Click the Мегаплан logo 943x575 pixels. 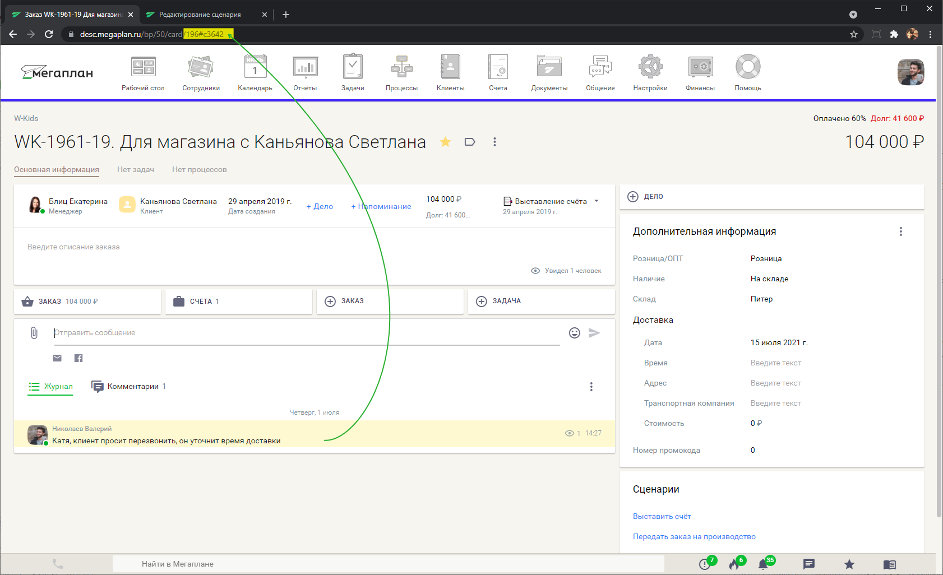(x=57, y=72)
